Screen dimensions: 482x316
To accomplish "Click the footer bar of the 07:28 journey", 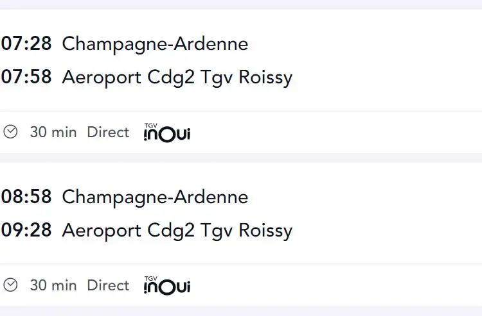I will [241, 133].
